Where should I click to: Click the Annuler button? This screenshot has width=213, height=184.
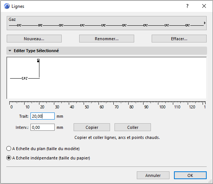tap(153, 175)
